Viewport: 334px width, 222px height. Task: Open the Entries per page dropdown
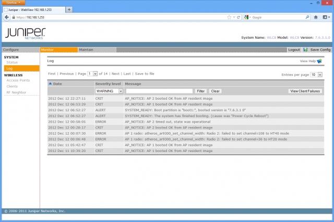point(316,75)
